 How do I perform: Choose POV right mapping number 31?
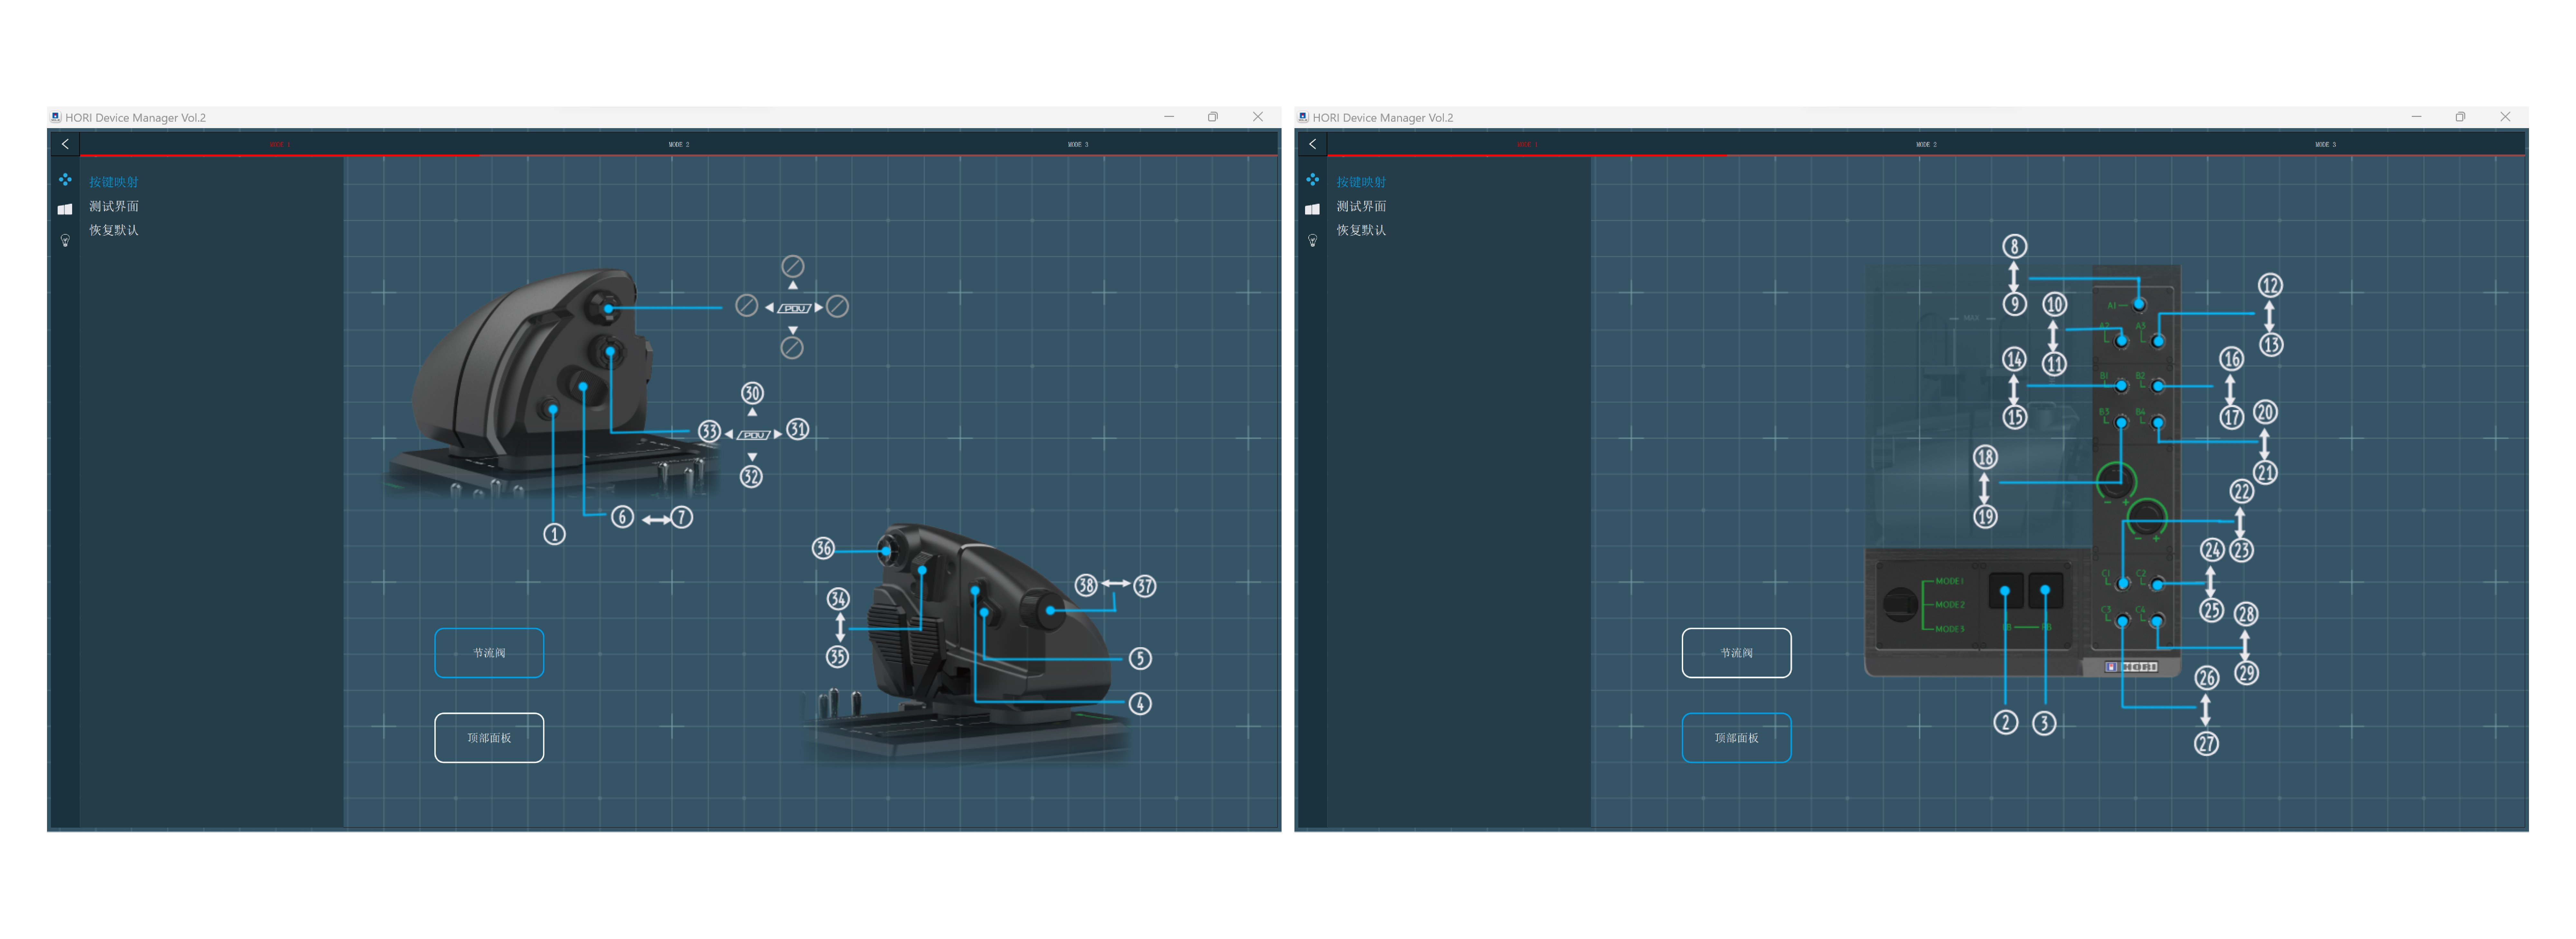[797, 429]
